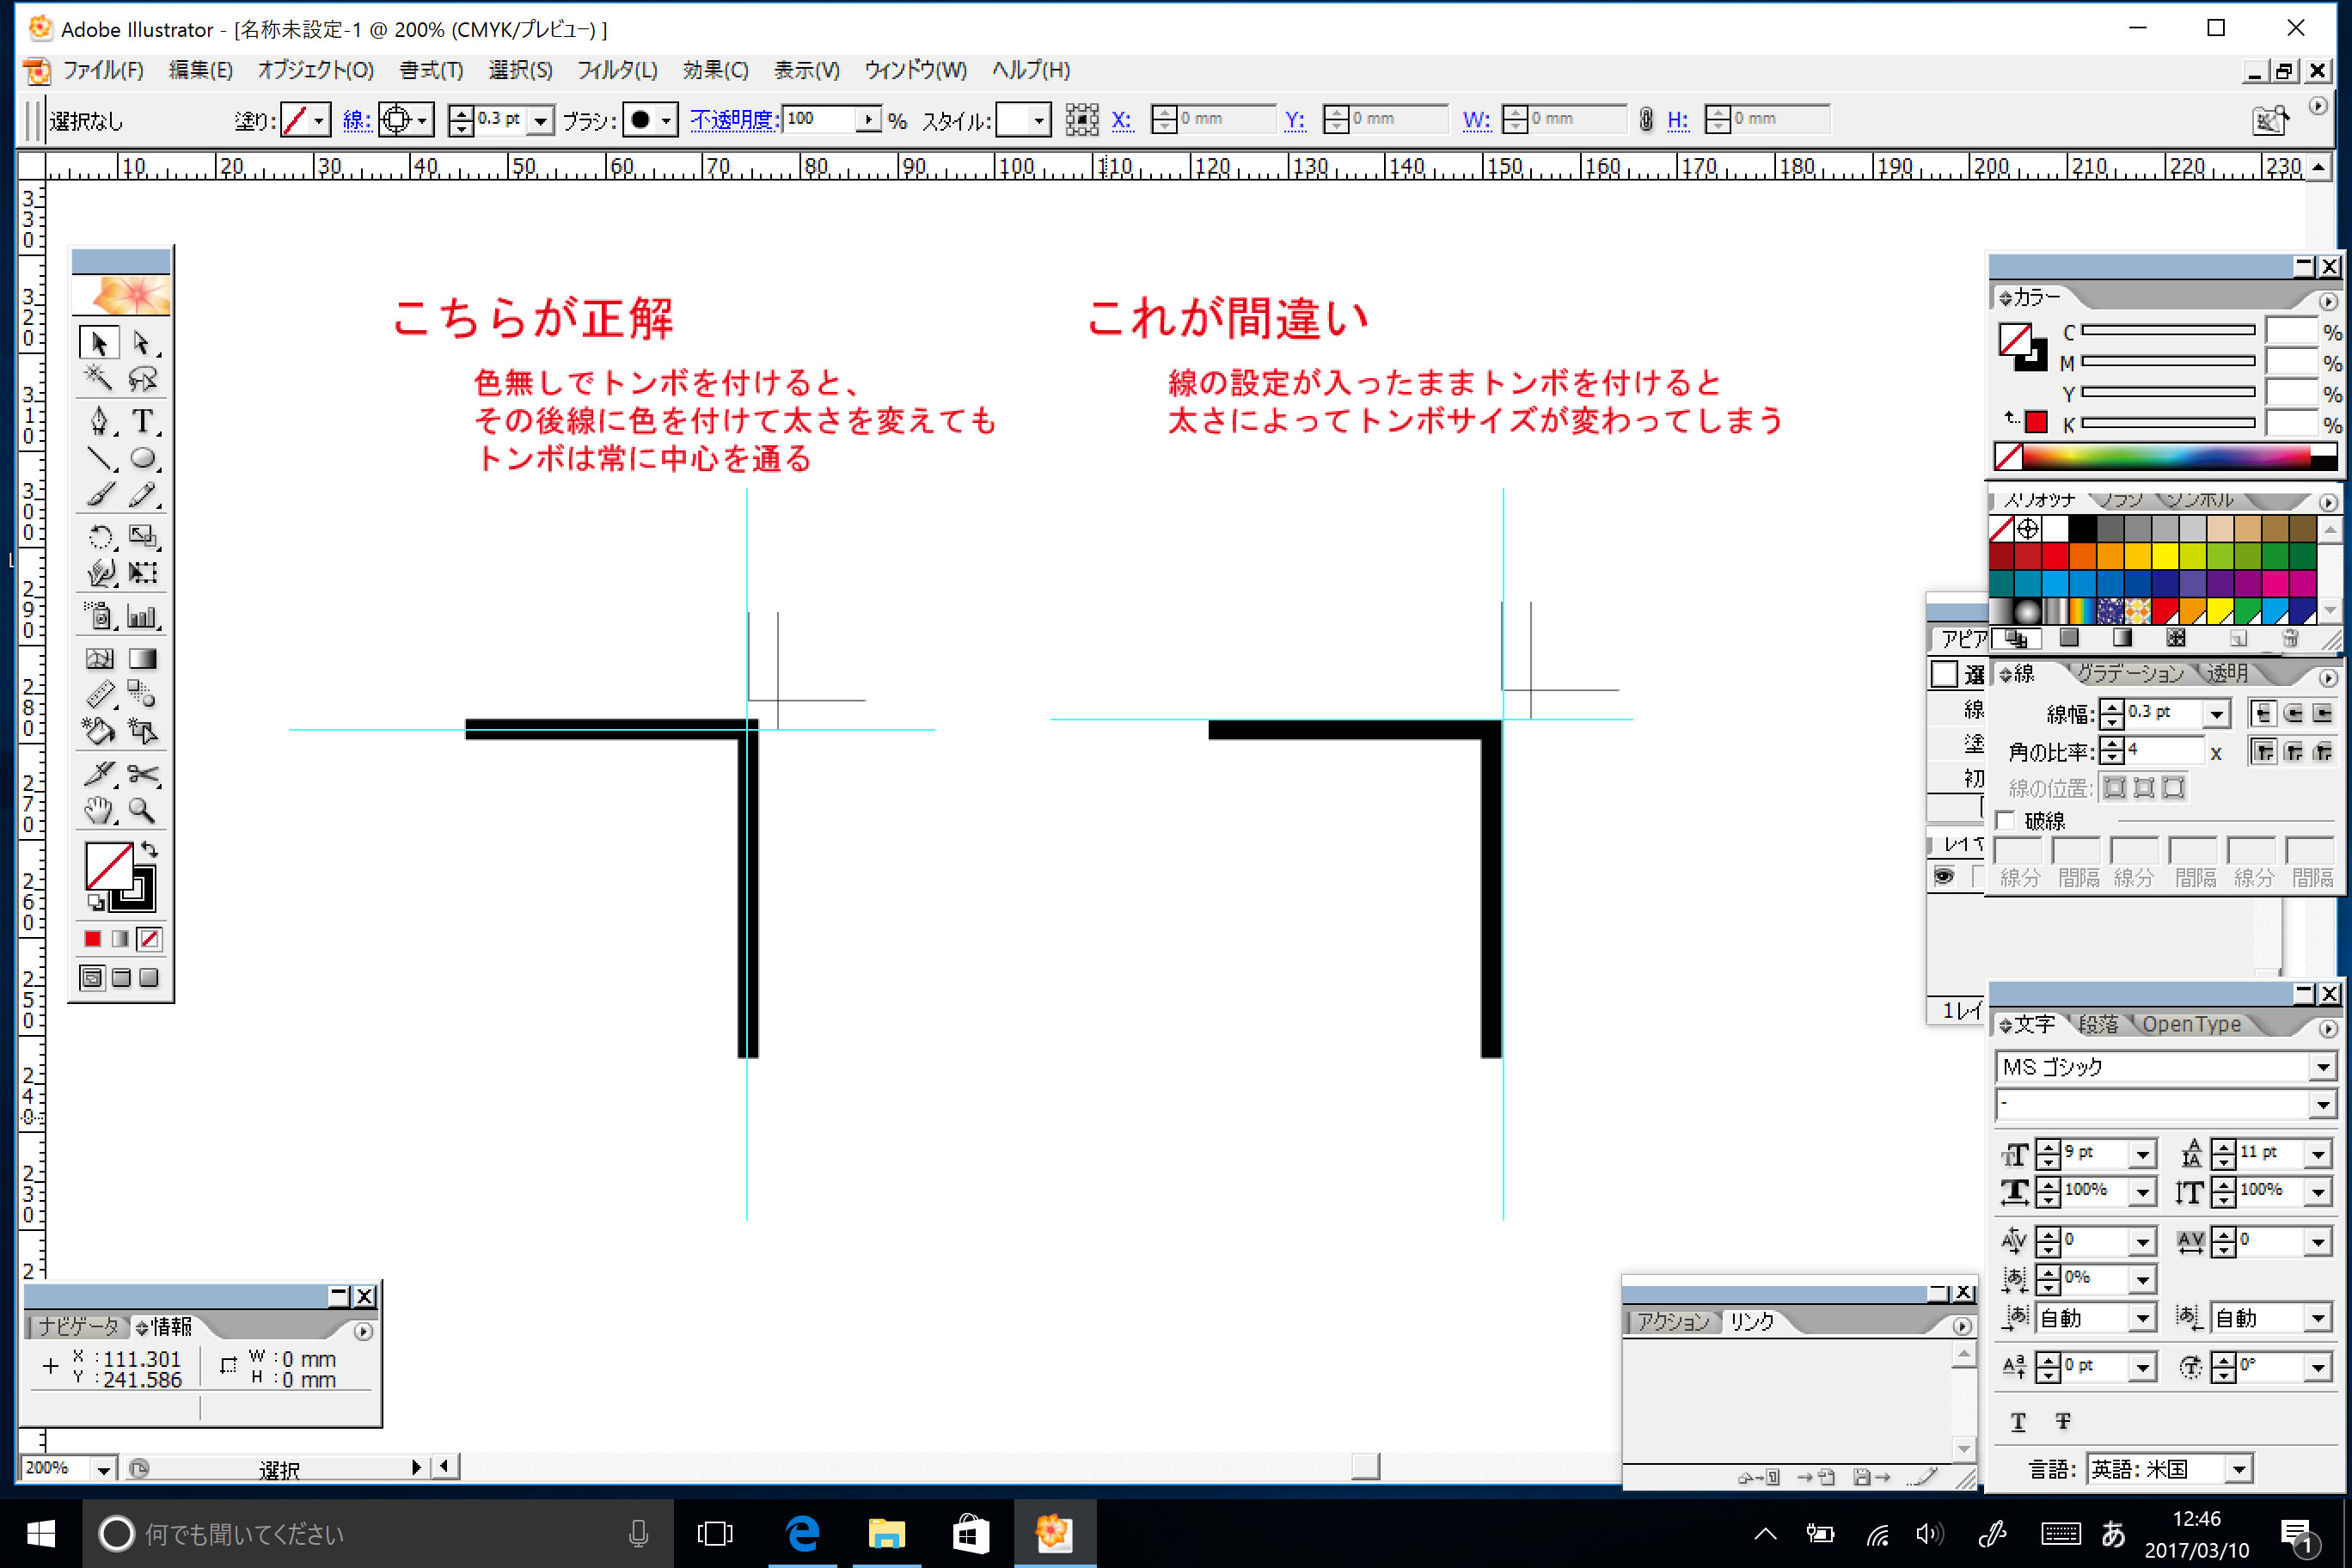The height and width of the screenshot is (1568, 2352).
Task: Swap fill and stroke colors arrow
Action: tap(150, 850)
